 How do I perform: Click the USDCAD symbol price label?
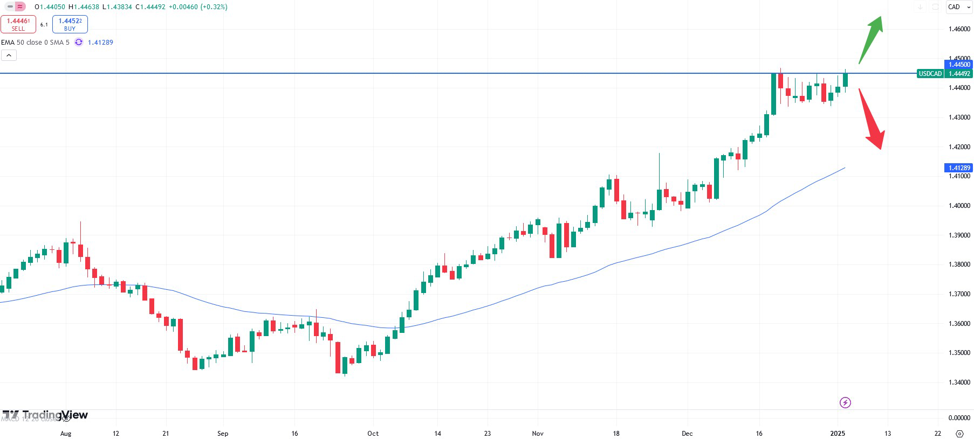tap(930, 74)
